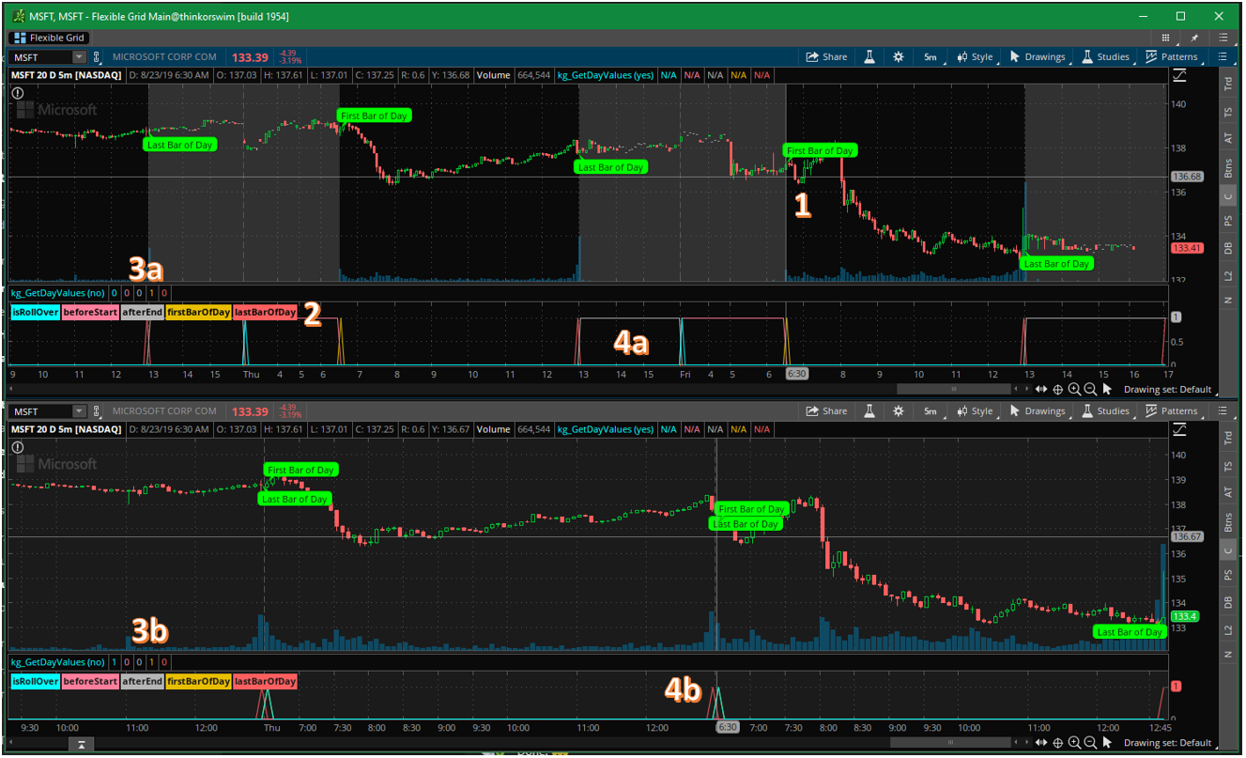The height and width of the screenshot is (758, 1246).
Task: Open the Patterns menu in the upper chart
Action: [x=1172, y=57]
